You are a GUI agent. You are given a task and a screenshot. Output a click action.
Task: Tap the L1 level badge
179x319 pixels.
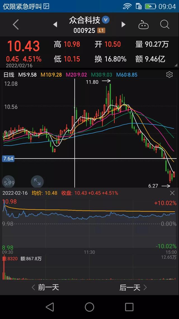[x=101, y=31]
